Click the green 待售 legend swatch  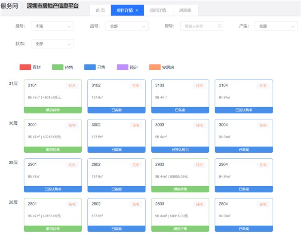pos(58,67)
